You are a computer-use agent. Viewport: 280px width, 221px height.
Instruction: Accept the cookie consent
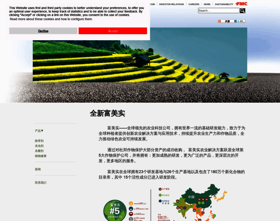pyautogui.click(x=113, y=31)
